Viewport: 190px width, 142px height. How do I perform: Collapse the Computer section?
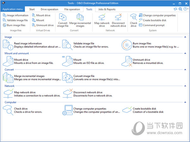[x=185, y=102]
